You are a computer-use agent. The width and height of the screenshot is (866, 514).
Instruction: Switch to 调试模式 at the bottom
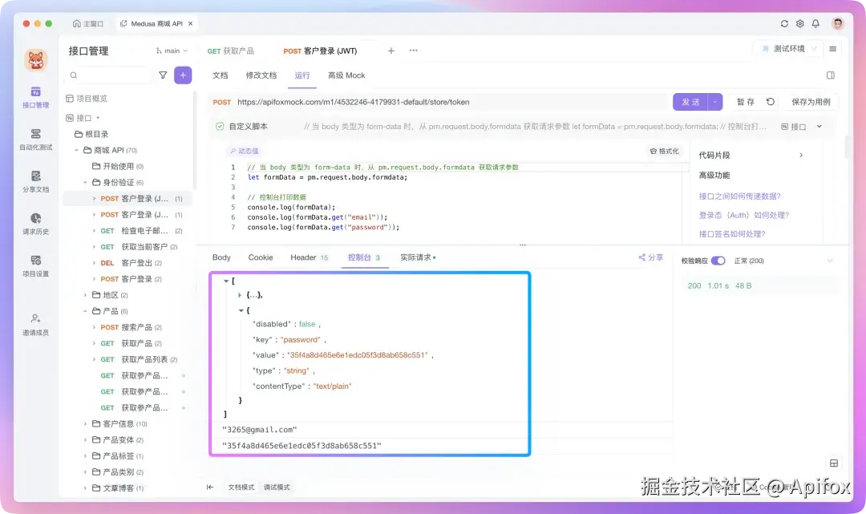pos(277,487)
